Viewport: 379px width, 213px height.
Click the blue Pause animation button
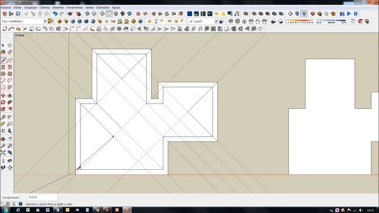(x=356, y=14)
